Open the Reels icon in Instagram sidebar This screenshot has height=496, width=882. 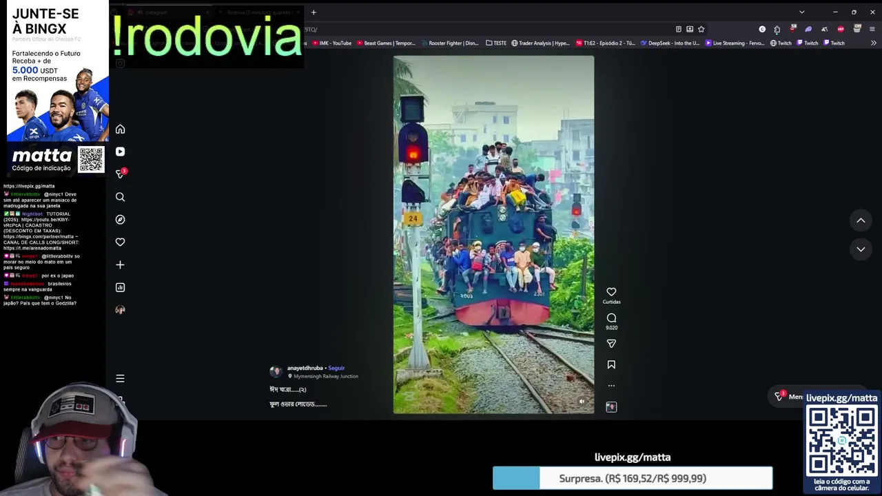click(x=120, y=152)
